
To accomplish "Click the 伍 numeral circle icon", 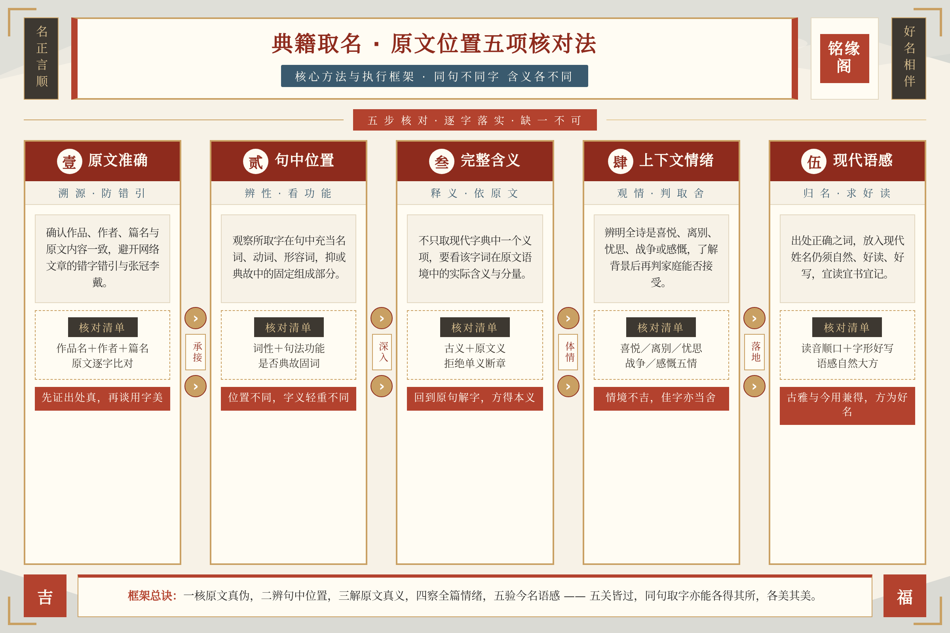I will pyautogui.click(x=814, y=161).
